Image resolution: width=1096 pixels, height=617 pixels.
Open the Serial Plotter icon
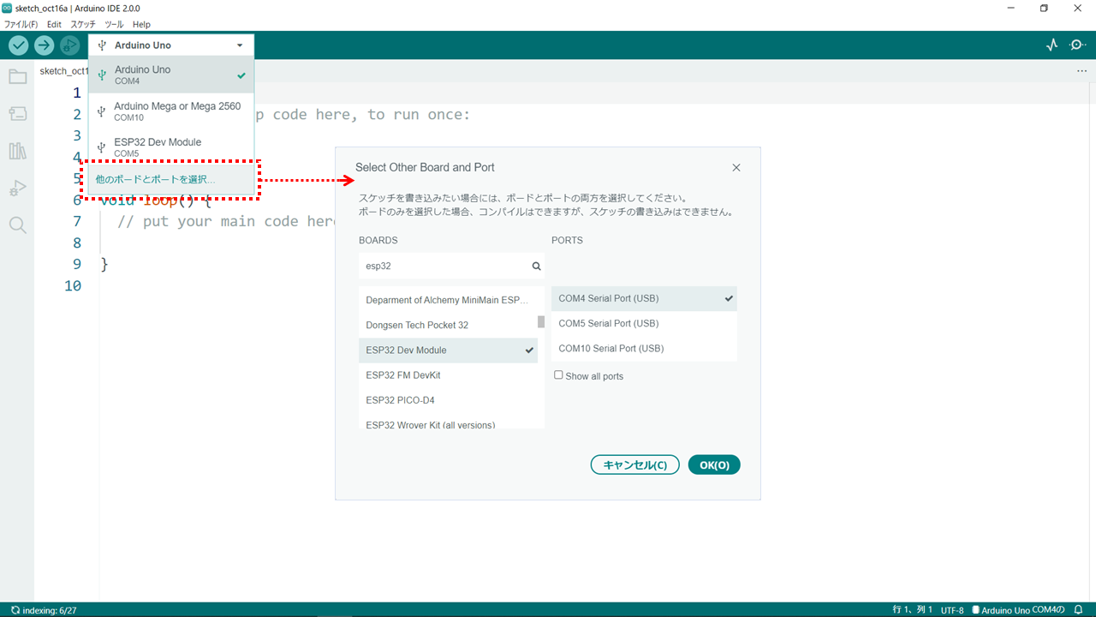click(1051, 45)
